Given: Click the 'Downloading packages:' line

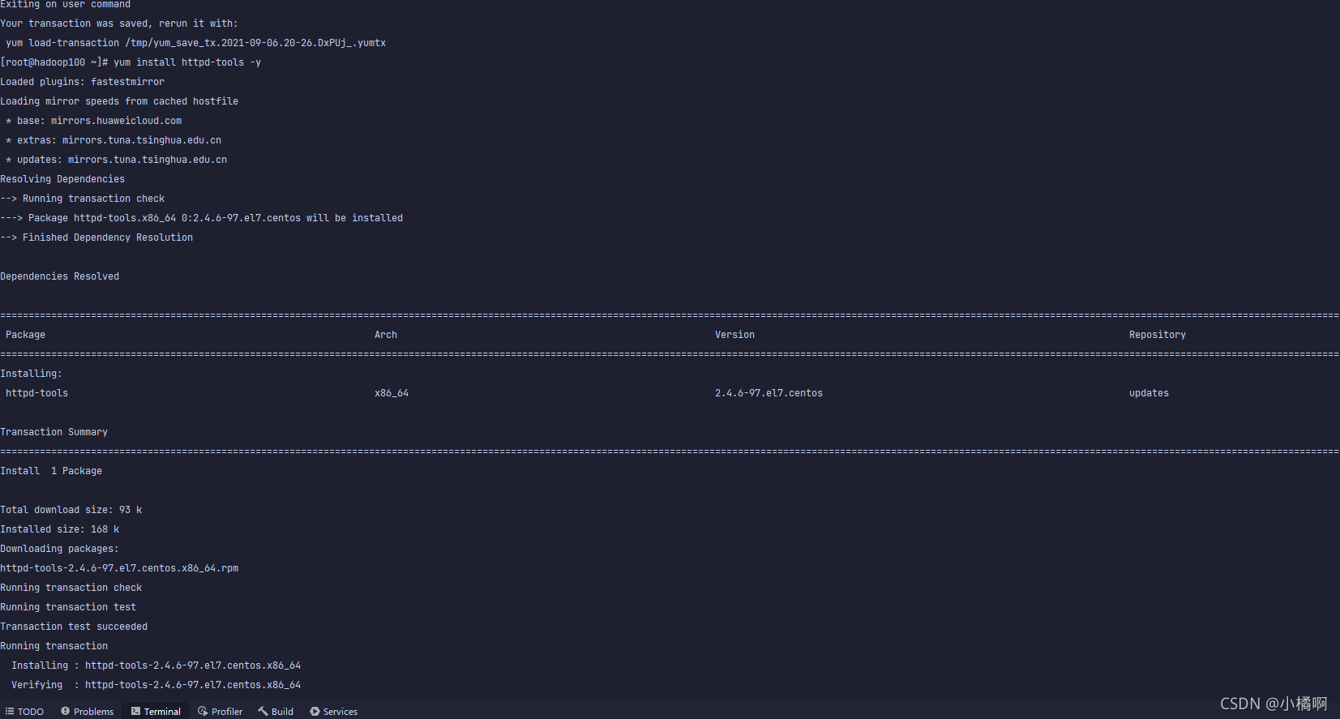Looking at the screenshot, I should click(59, 549).
